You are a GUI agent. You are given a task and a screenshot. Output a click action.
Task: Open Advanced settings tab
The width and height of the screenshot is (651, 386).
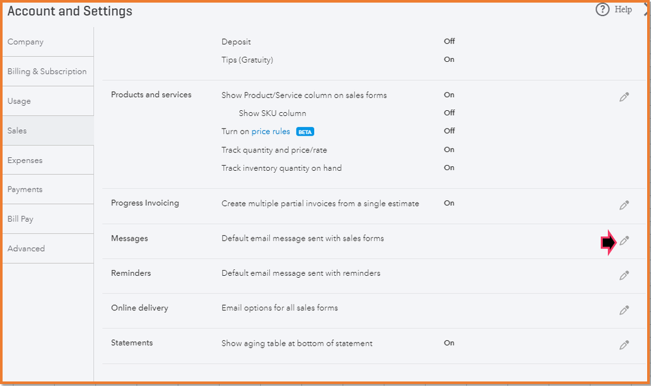(x=26, y=248)
